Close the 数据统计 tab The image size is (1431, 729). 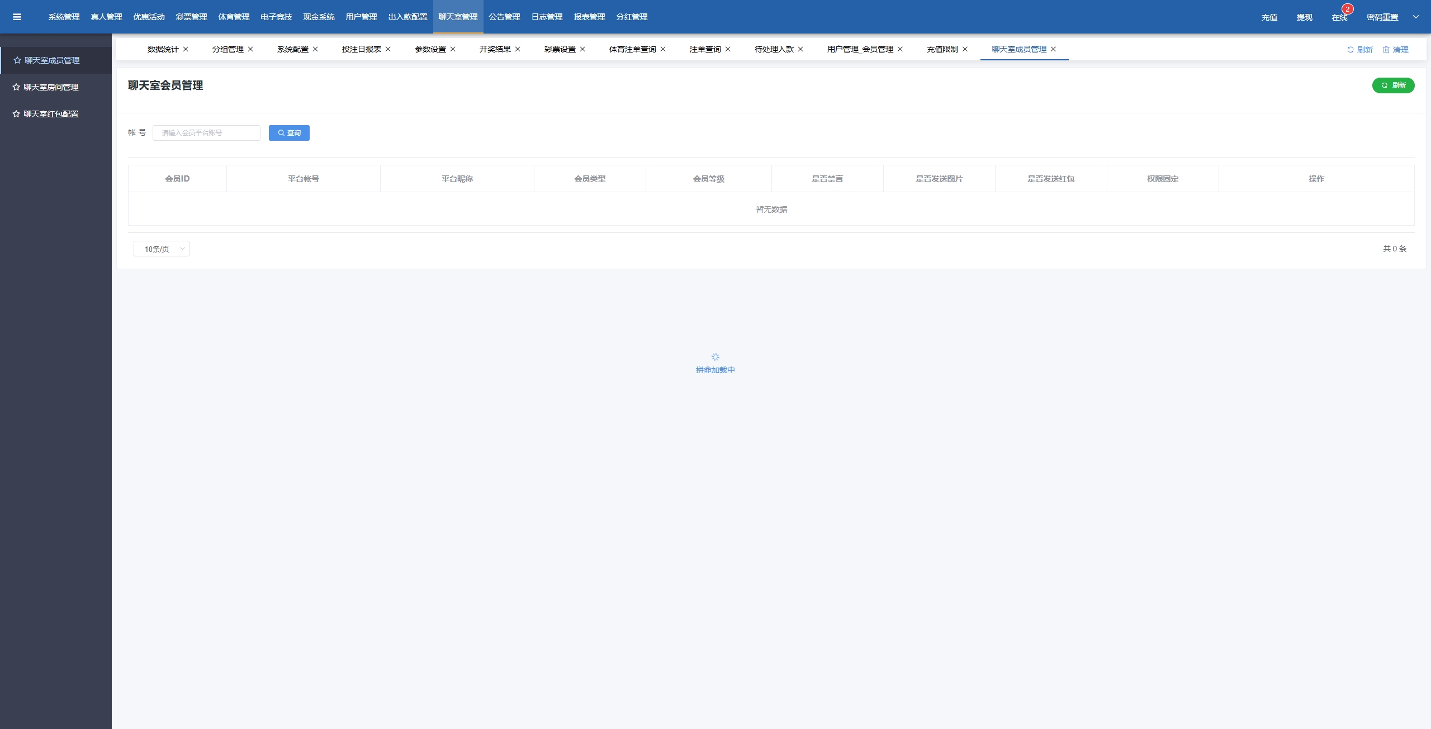tap(186, 49)
